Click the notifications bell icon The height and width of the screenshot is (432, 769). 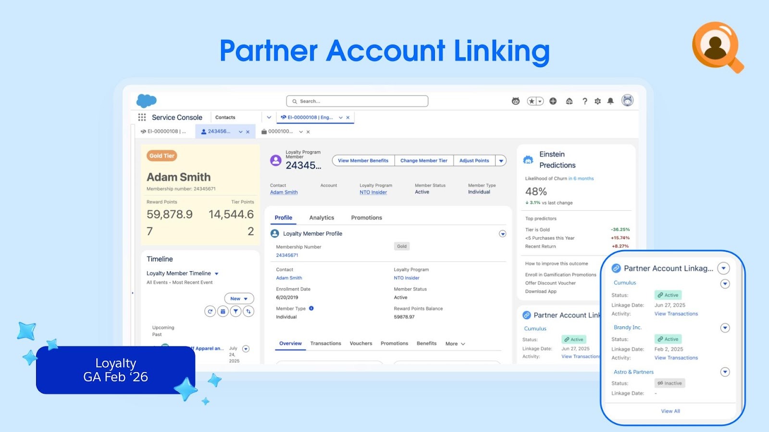(x=610, y=101)
